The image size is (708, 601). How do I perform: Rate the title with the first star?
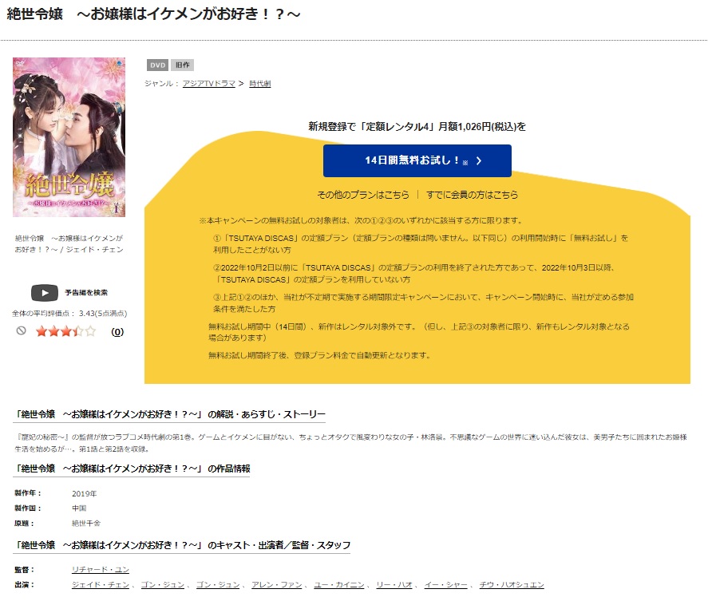(x=42, y=331)
